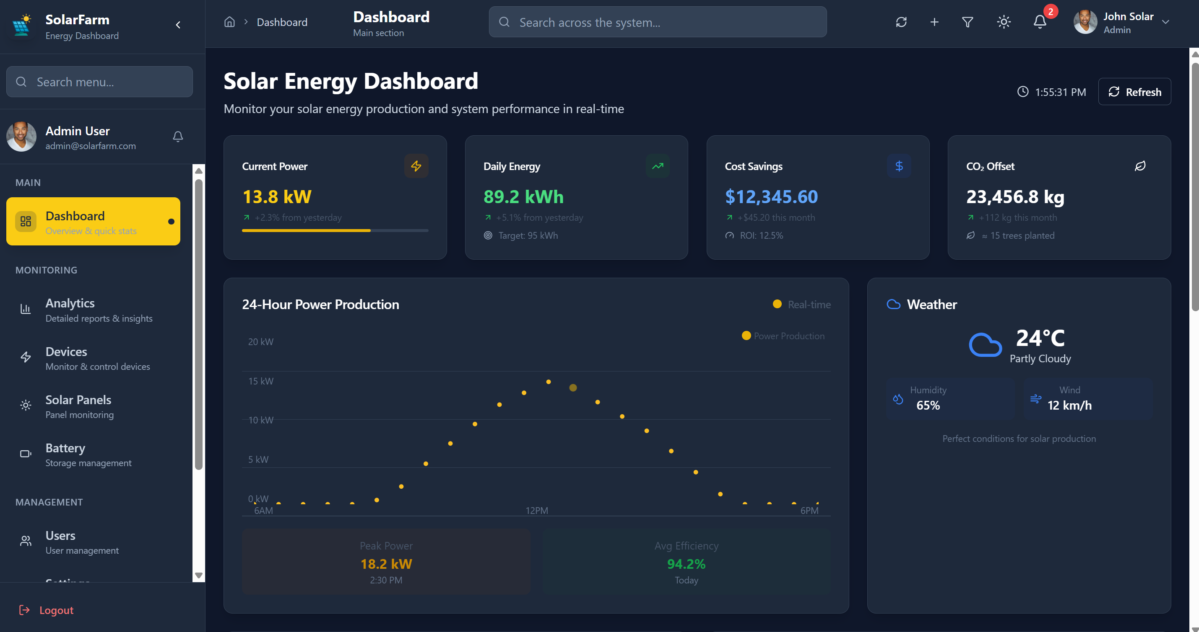Collapse the sidebar with the chevron
The image size is (1199, 632).
click(x=178, y=24)
